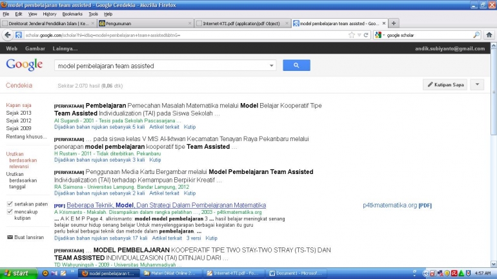
Task: Open the Bookmarks menu
Action: pyautogui.click(x=72, y=14)
